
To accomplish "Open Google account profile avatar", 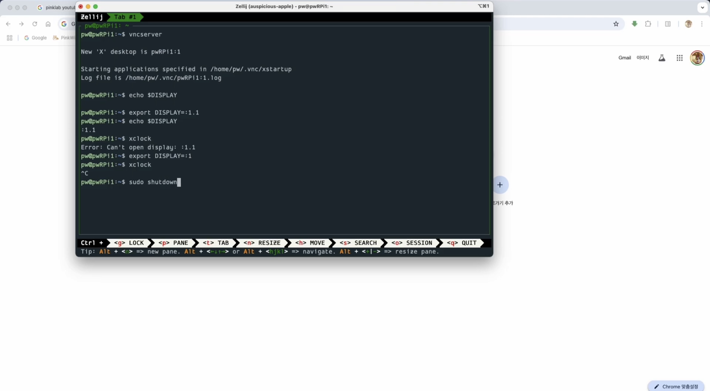I will click(697, 58).
